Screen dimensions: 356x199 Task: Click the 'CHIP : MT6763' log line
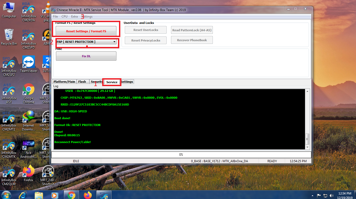pos(119,98)
